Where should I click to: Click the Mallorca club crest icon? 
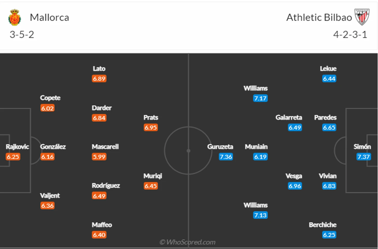(14, 18)
